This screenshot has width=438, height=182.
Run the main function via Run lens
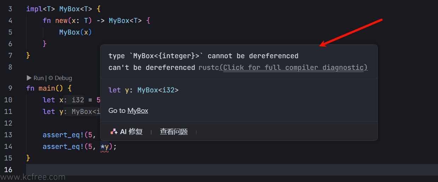tap(35, 78)
